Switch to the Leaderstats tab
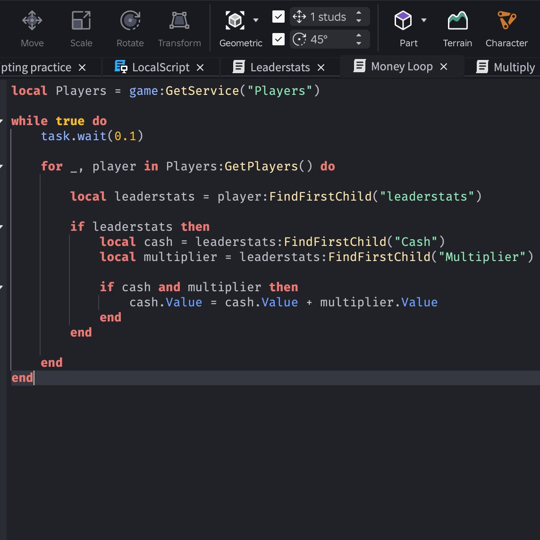The height and width of the screenshot is (540, 540). (x=280, y=67)
